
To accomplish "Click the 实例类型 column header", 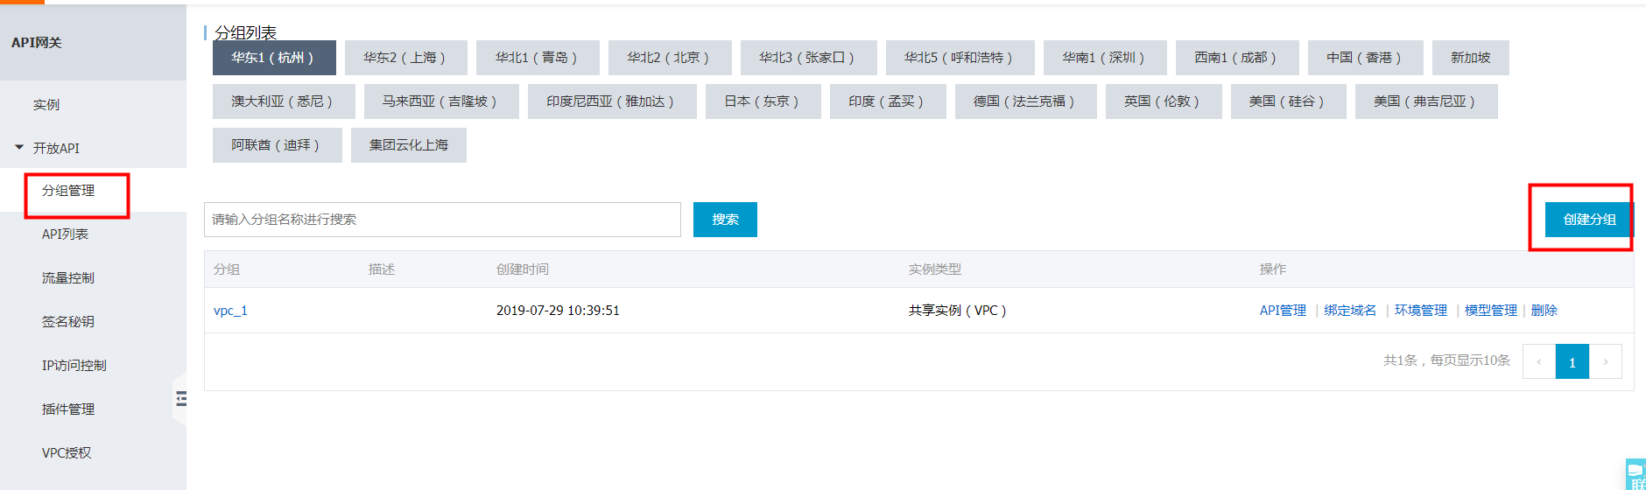I will pos(935,269).
